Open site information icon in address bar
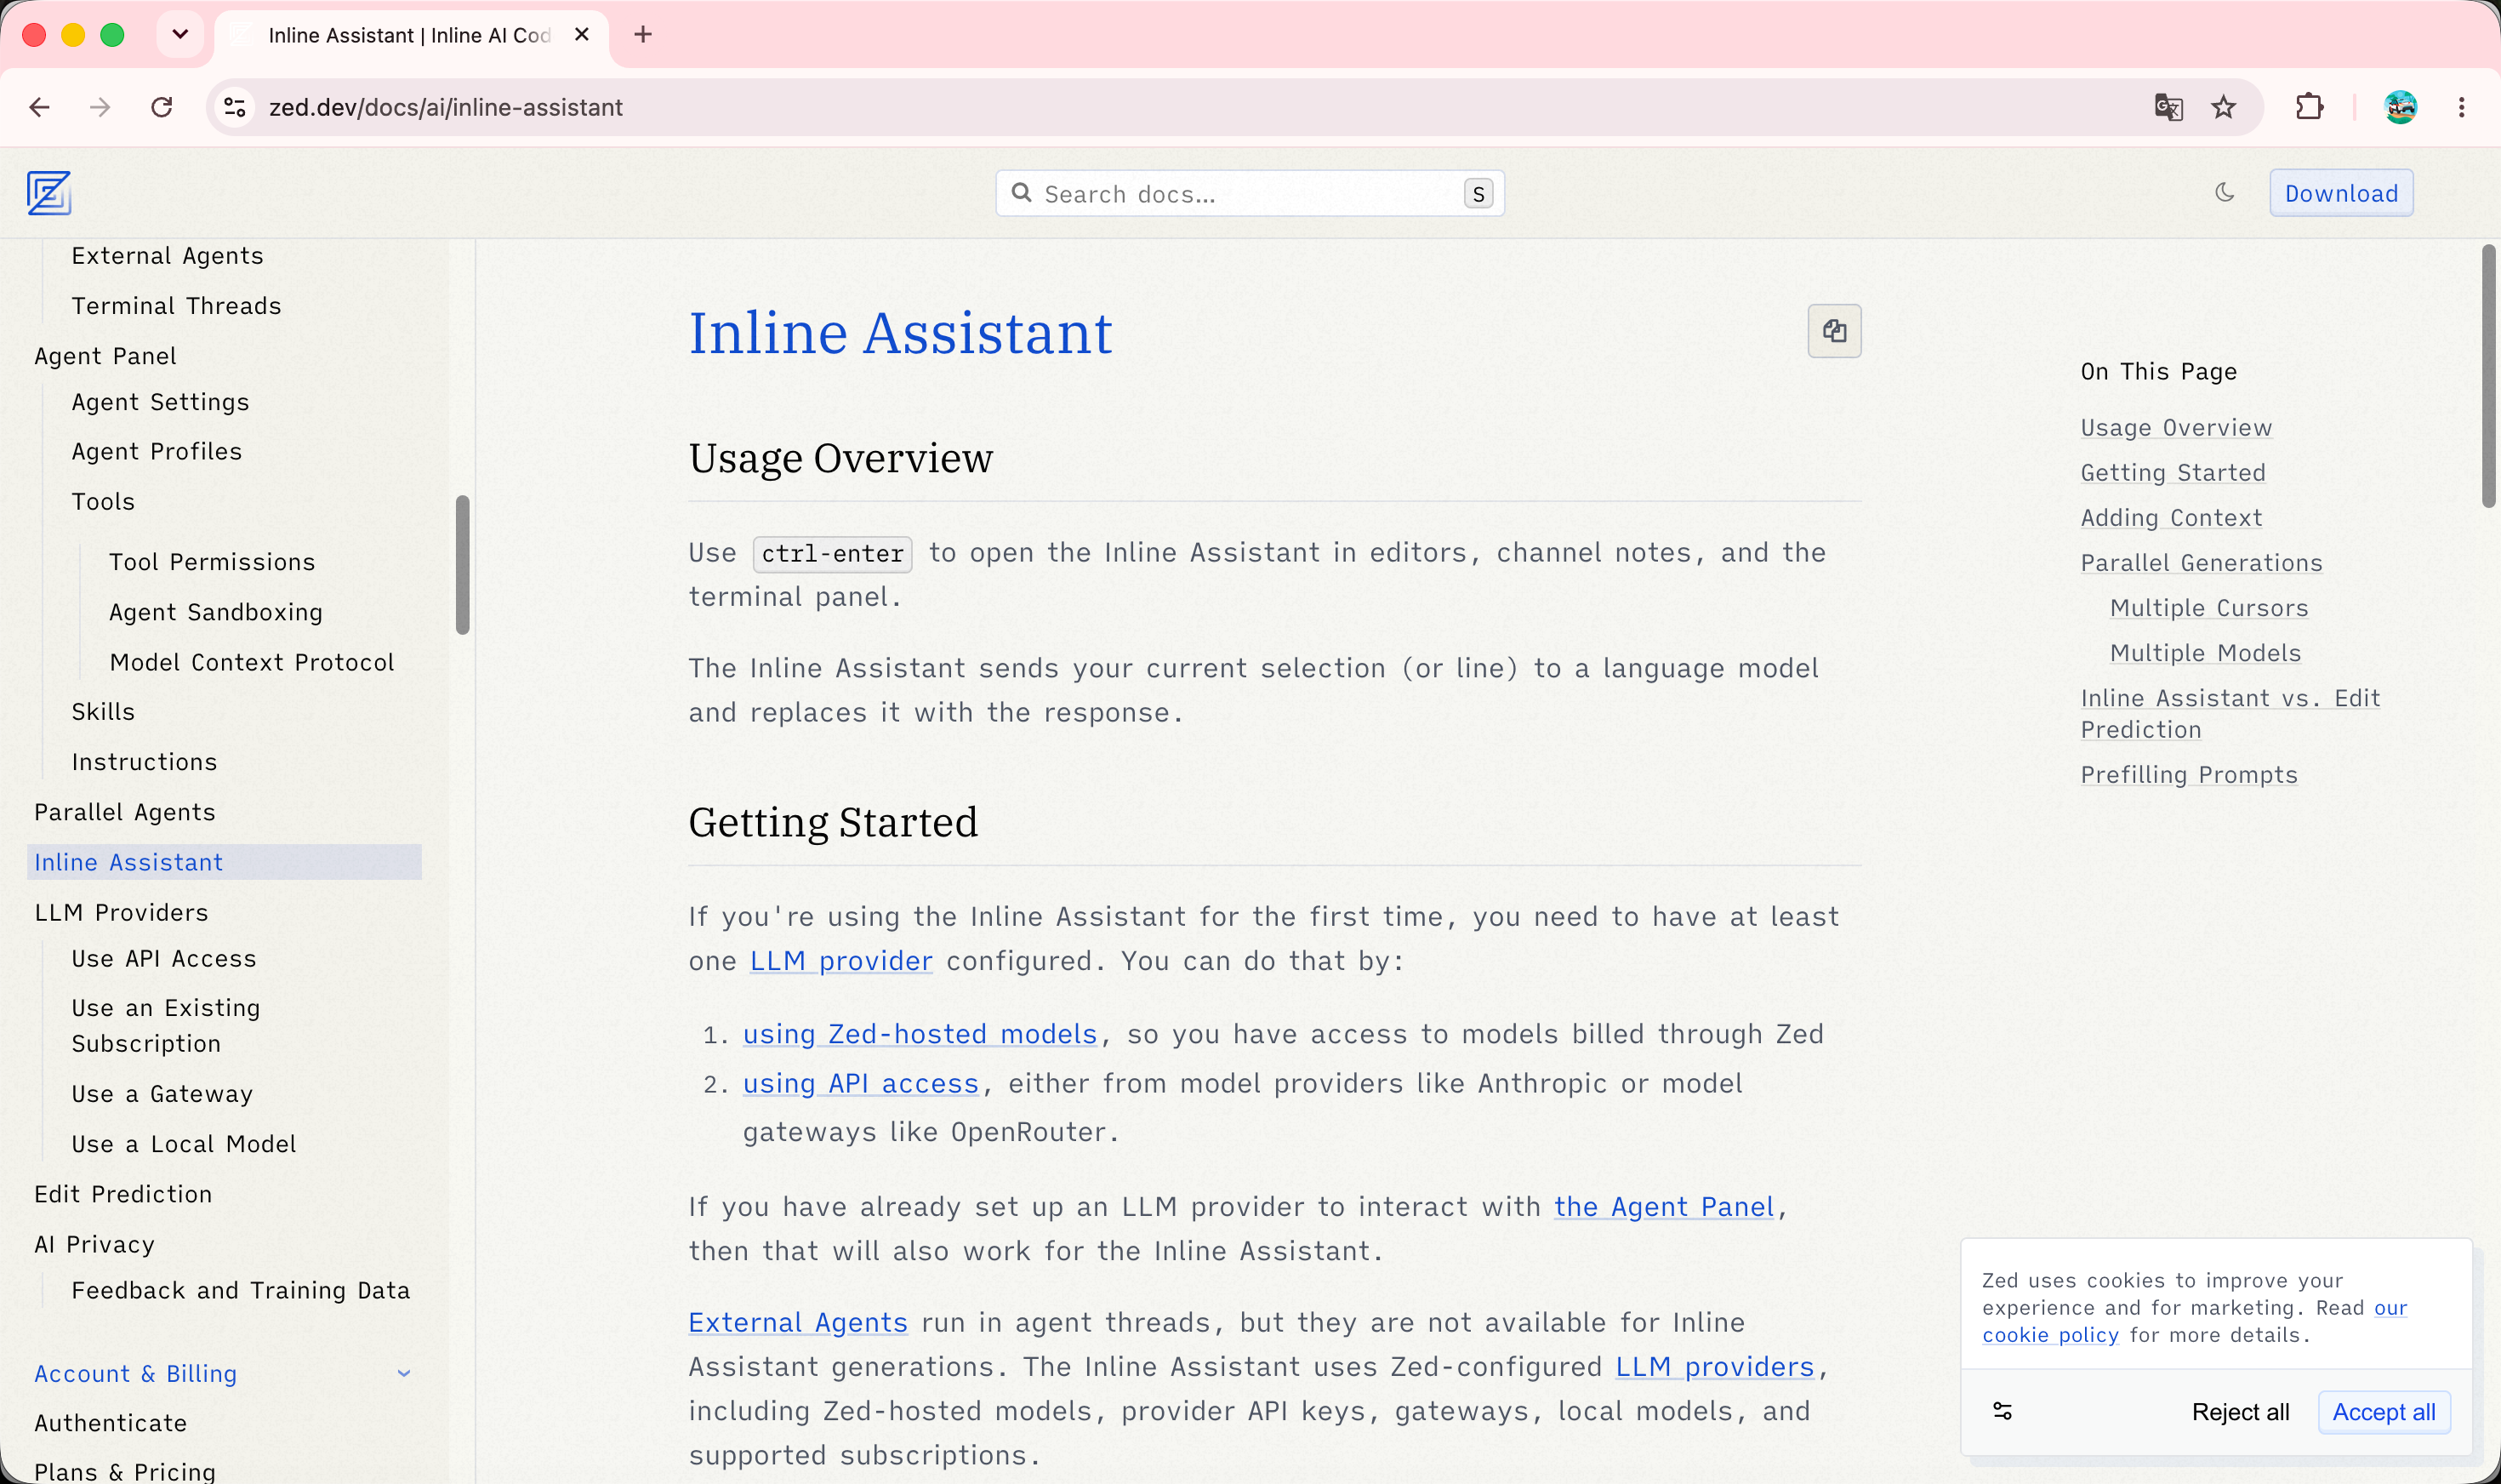The width and height of the screenshot is (2501, 1484). (x=235, y=107)
